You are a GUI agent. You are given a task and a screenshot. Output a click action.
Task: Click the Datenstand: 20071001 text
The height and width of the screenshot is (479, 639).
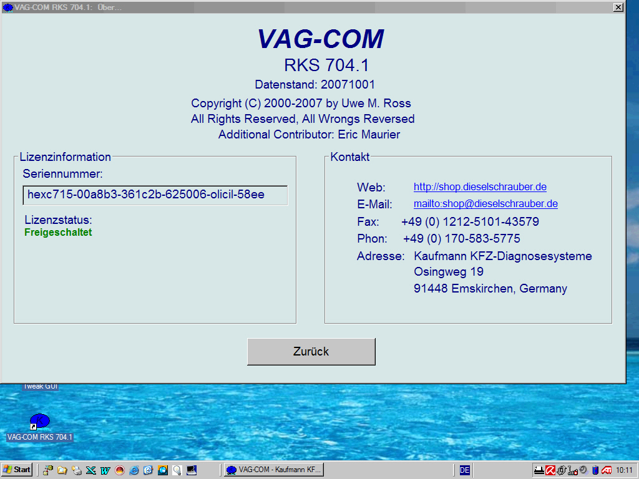(315, 84)
